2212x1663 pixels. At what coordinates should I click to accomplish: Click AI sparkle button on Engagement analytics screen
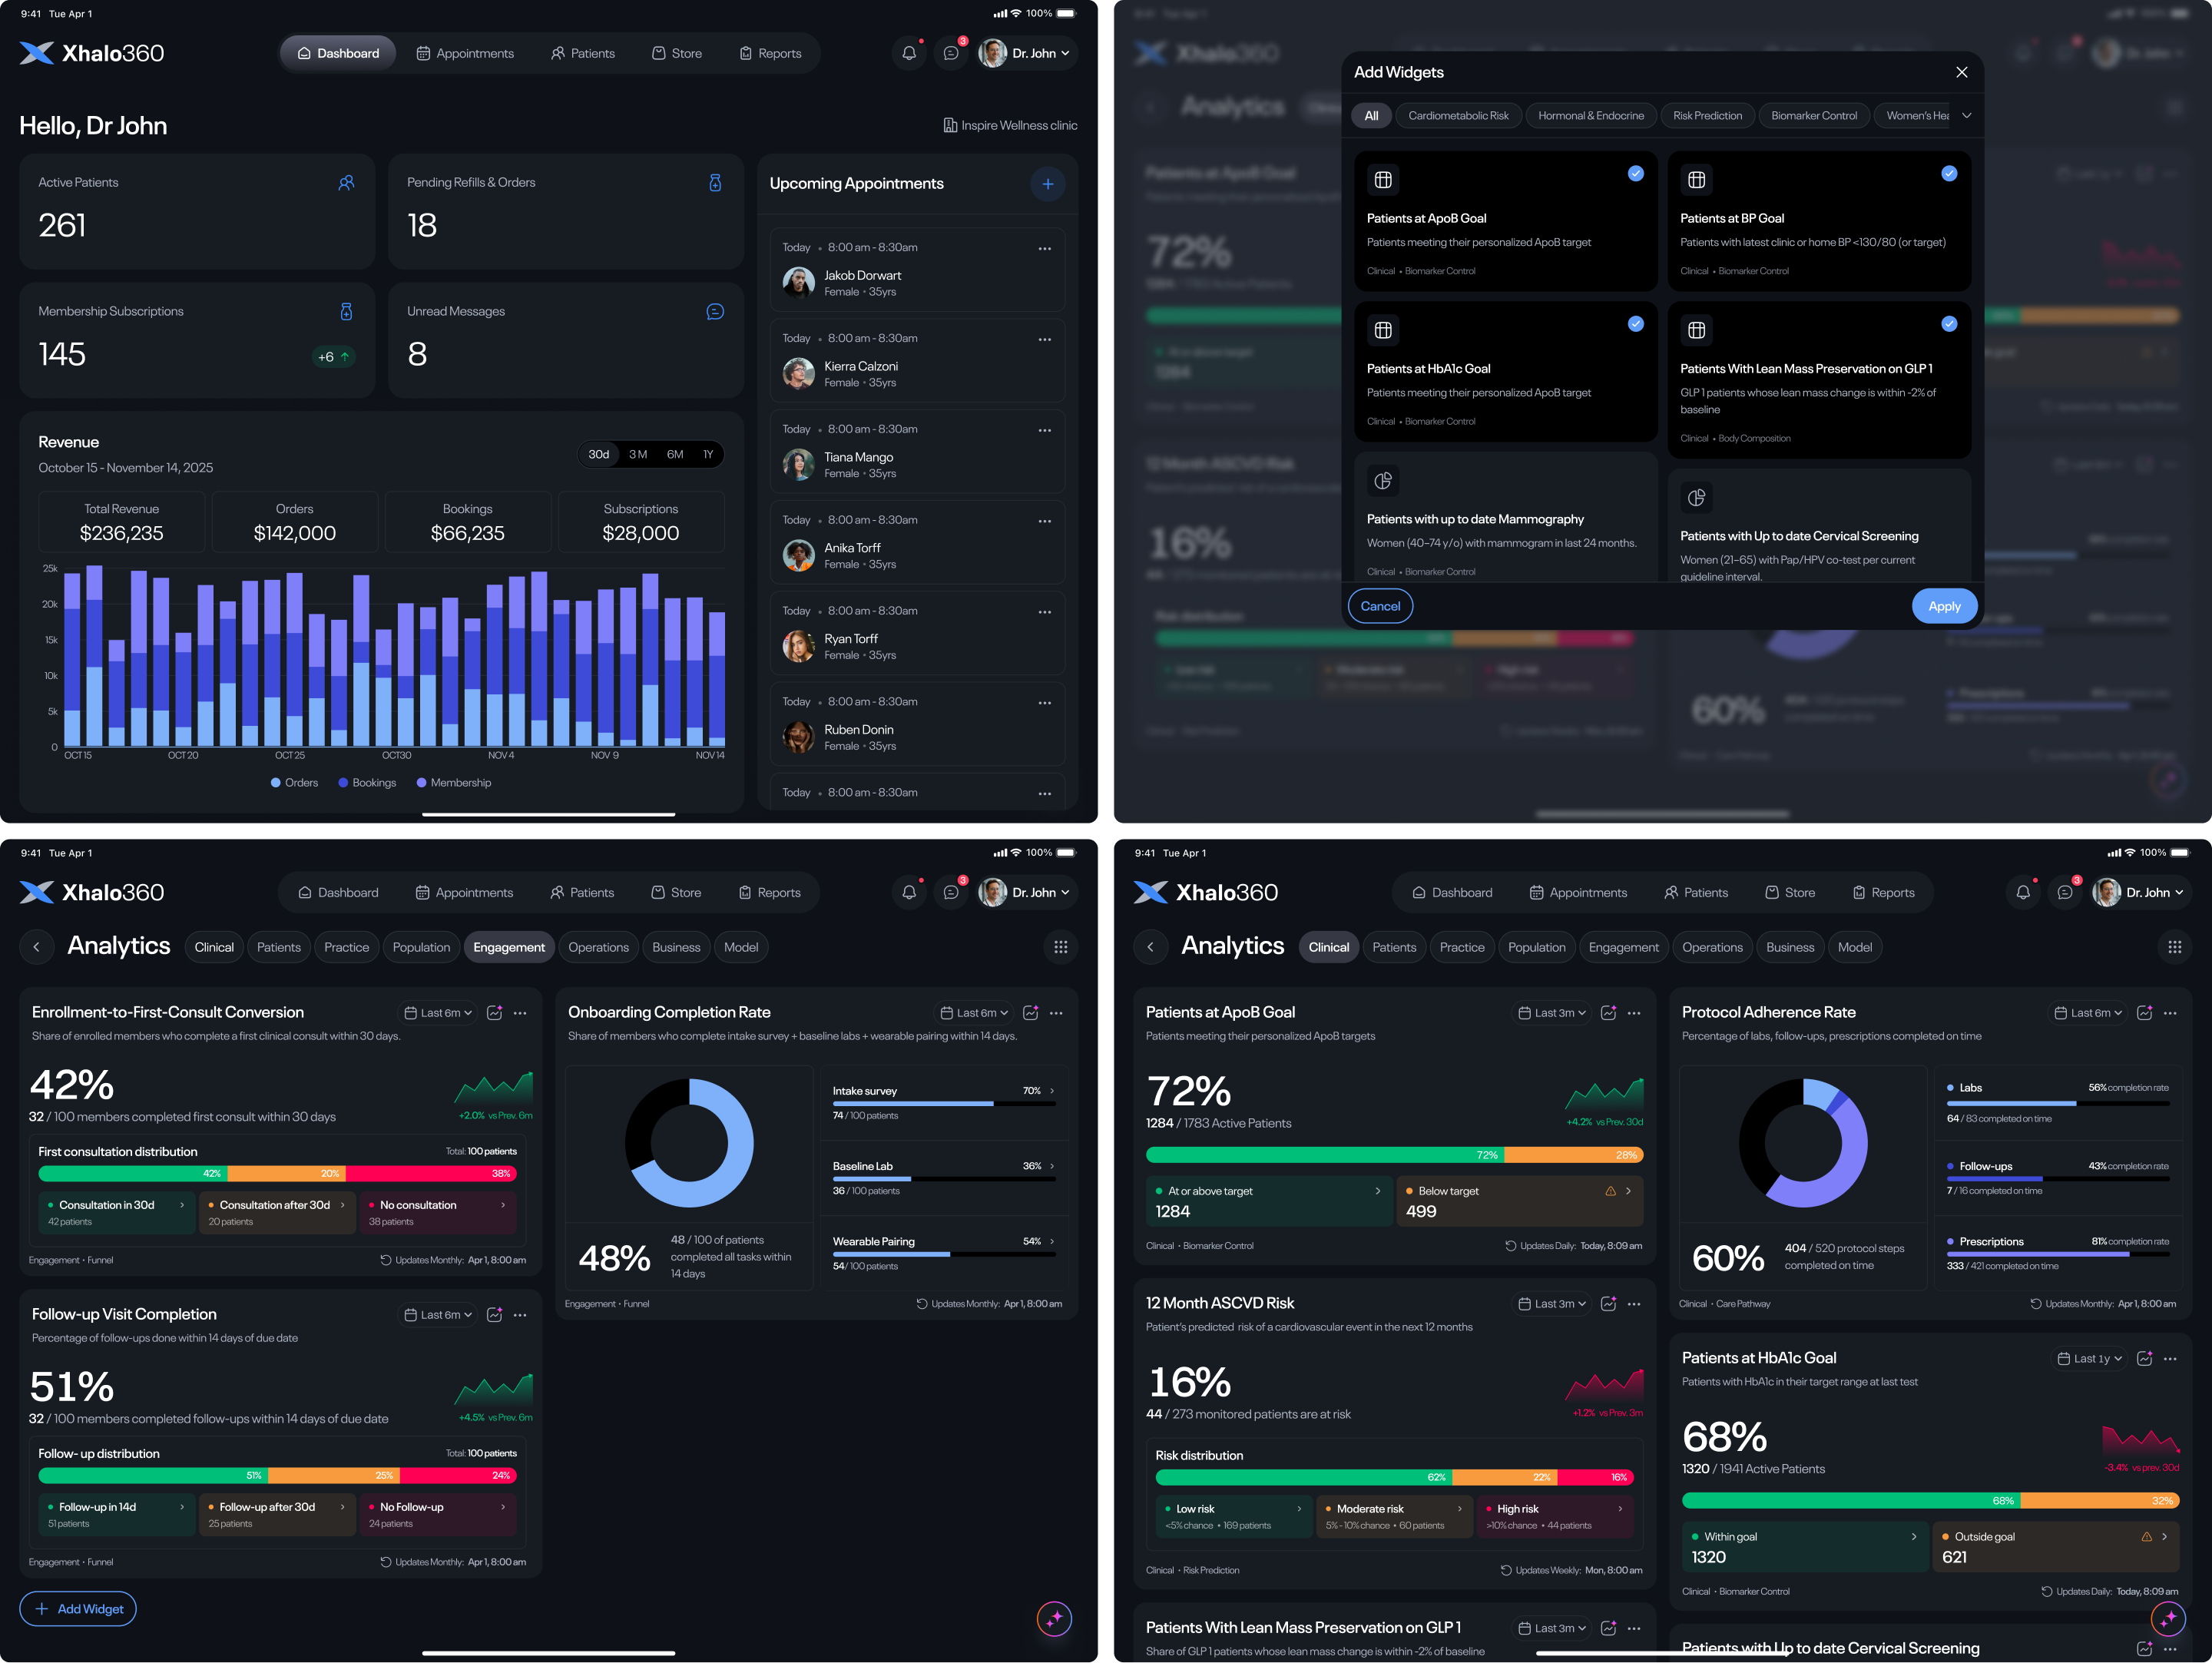coord(1054,1618)
